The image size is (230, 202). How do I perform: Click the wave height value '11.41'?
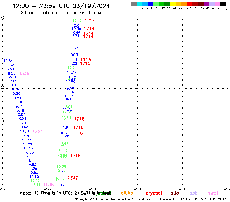[73, 60]
